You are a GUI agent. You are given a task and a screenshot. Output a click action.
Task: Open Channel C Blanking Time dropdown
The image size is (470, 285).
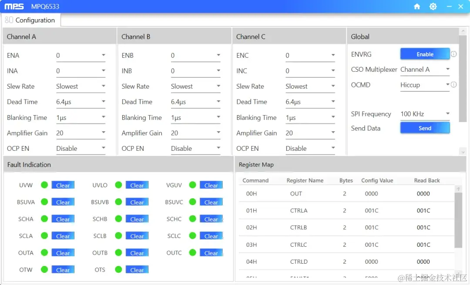pos(310,117)
